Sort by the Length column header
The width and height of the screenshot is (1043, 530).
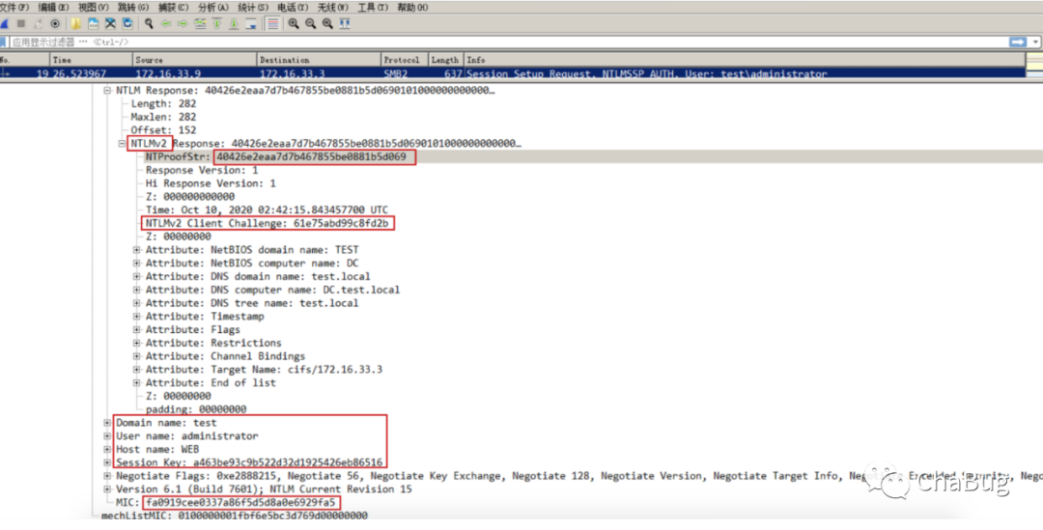[x=445, y=60]
